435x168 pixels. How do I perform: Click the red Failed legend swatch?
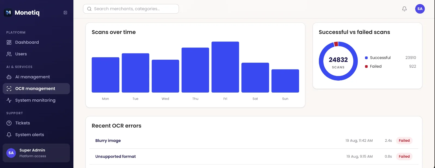366,66
